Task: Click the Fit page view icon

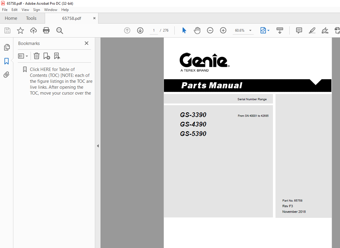Action: pos(263,30)
